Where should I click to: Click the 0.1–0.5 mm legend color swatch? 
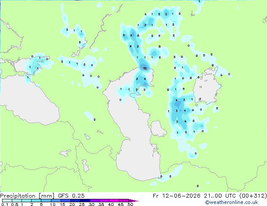[7, 201]
